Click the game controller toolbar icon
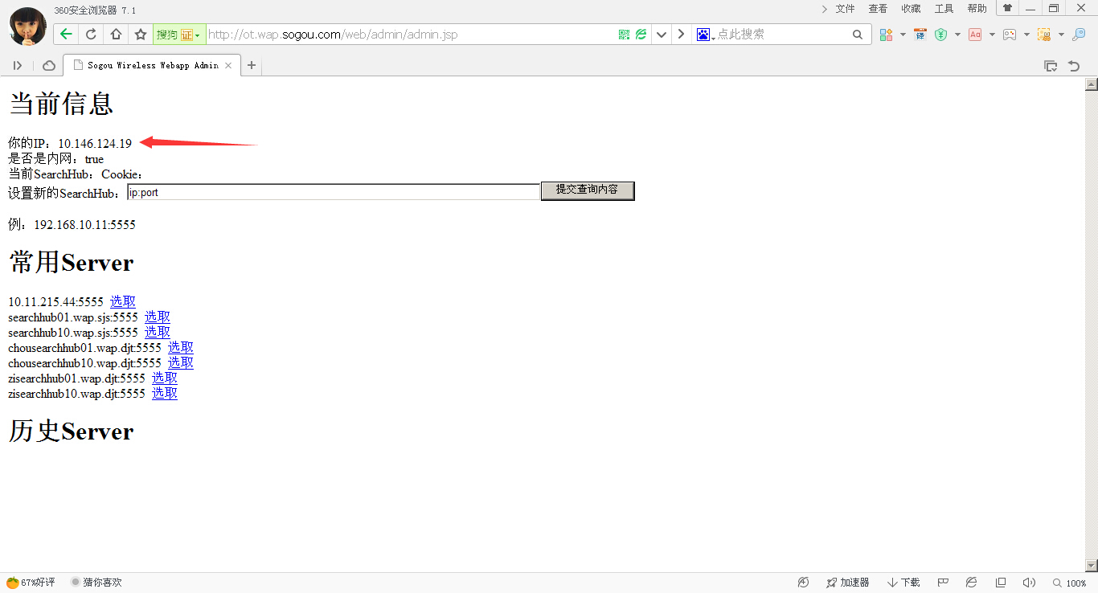 point(1010,35)
